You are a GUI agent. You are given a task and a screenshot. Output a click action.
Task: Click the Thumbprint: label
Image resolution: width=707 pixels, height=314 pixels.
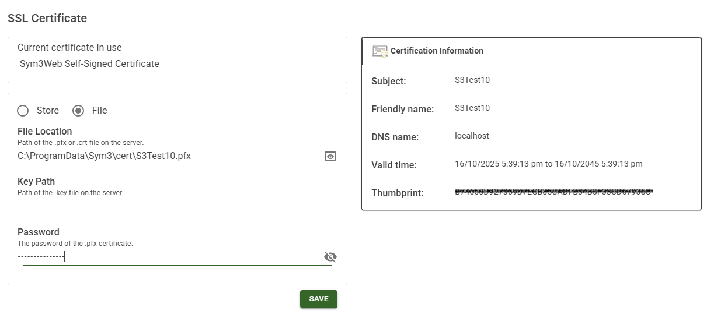[x=397, y=193]
